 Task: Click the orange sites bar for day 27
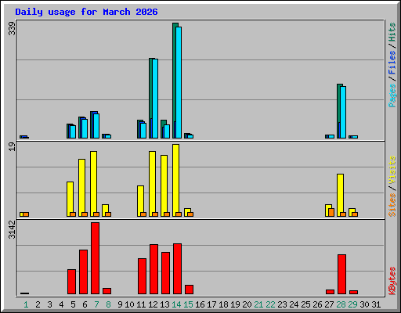(x=331, y=212)
